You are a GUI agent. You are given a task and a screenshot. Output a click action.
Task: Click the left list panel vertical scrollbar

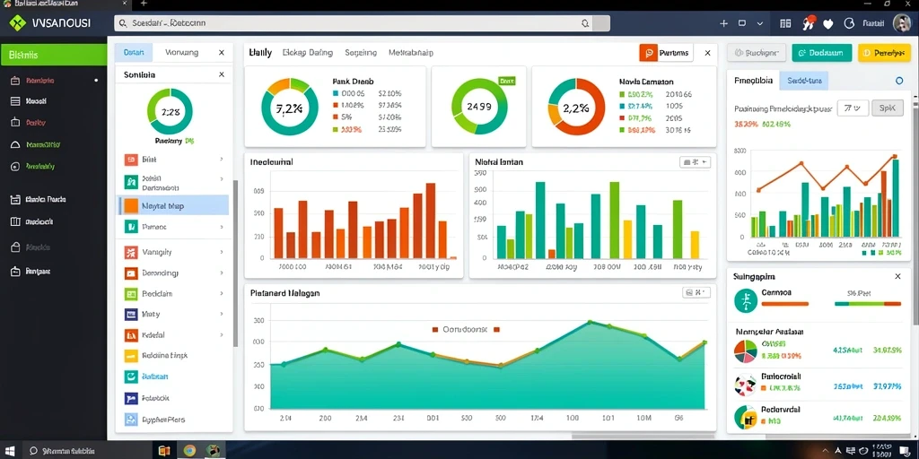click(x=236, y=263)
